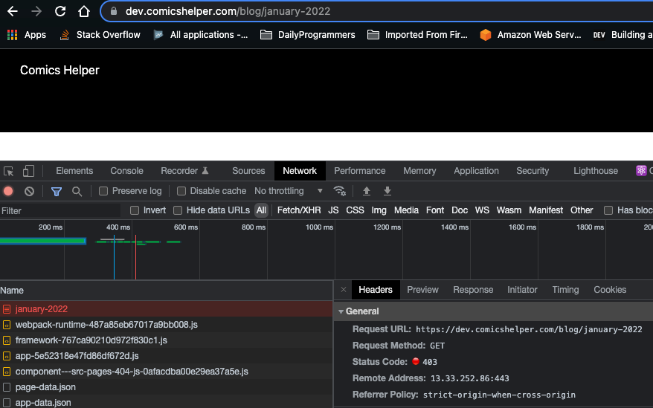Click the lock icon in the address bar
653x408 pixels.
coord(114,11)
